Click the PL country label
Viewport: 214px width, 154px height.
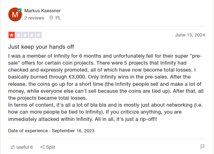(58, 18)
